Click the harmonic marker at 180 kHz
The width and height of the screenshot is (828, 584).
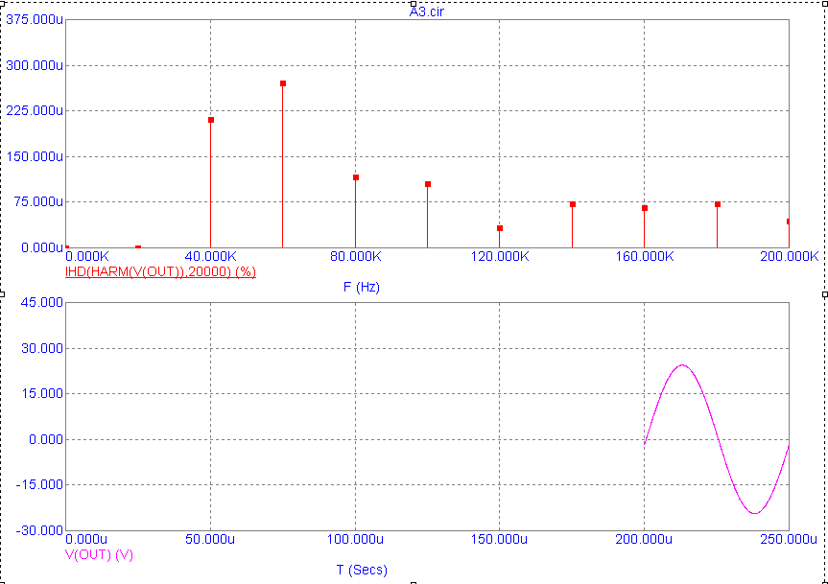(717, 204)
